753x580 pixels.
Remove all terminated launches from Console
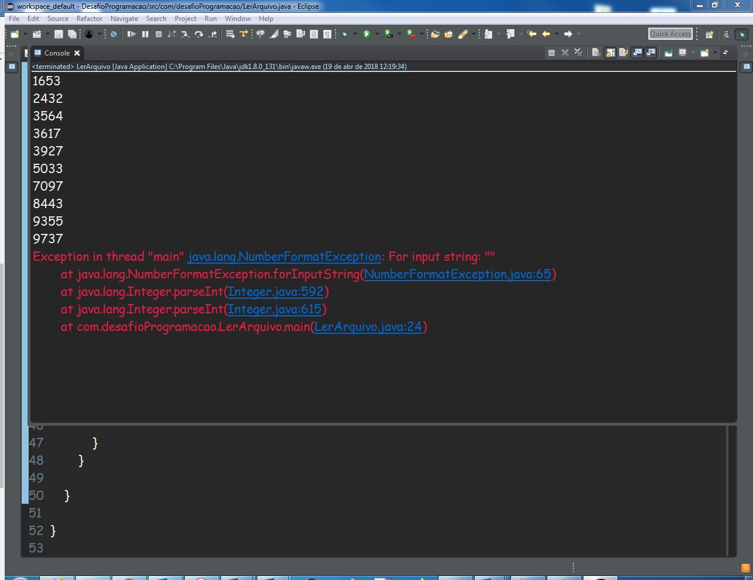pos(579,53)
